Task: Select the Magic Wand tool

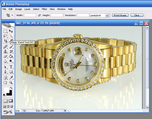Action: [11, 36]
